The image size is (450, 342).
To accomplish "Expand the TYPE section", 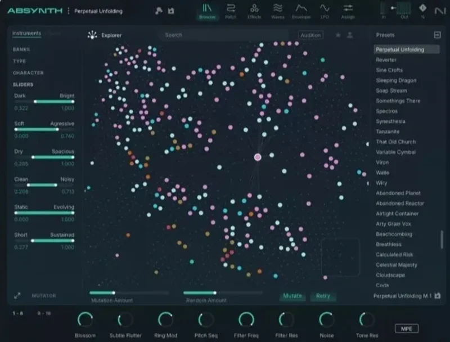I will 19,61.
